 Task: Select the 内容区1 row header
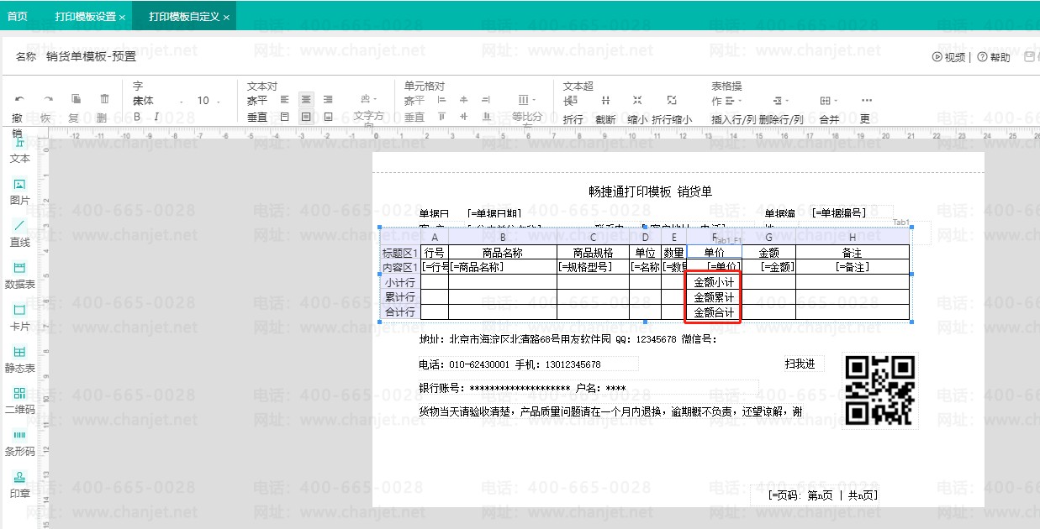400,268
